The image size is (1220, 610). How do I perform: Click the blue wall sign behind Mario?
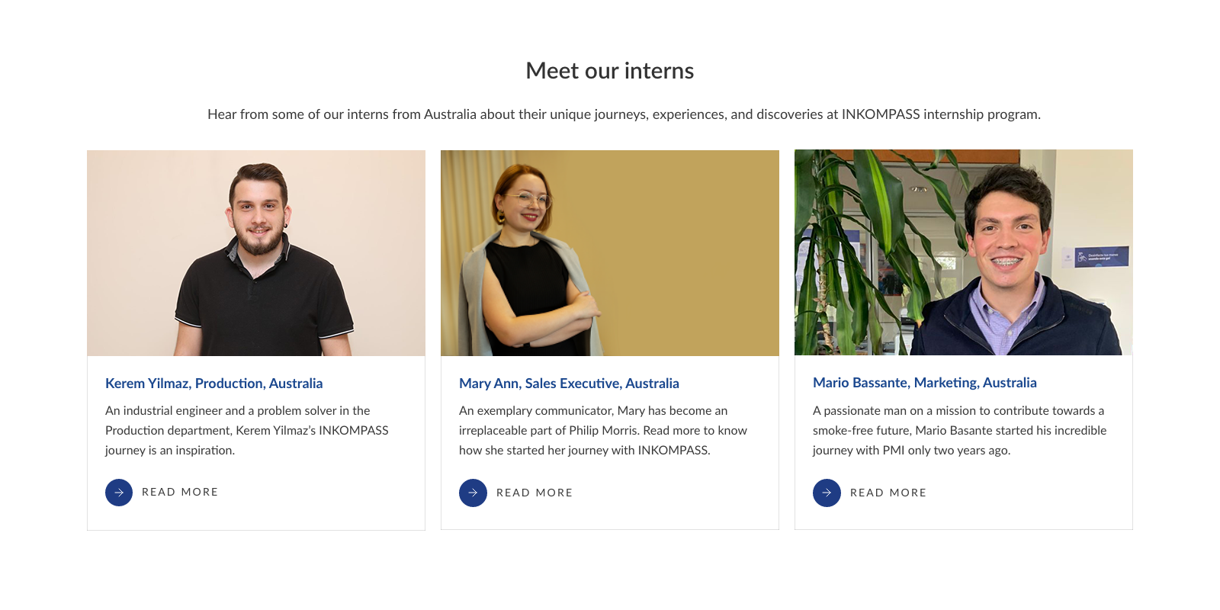coord(1102,256)
